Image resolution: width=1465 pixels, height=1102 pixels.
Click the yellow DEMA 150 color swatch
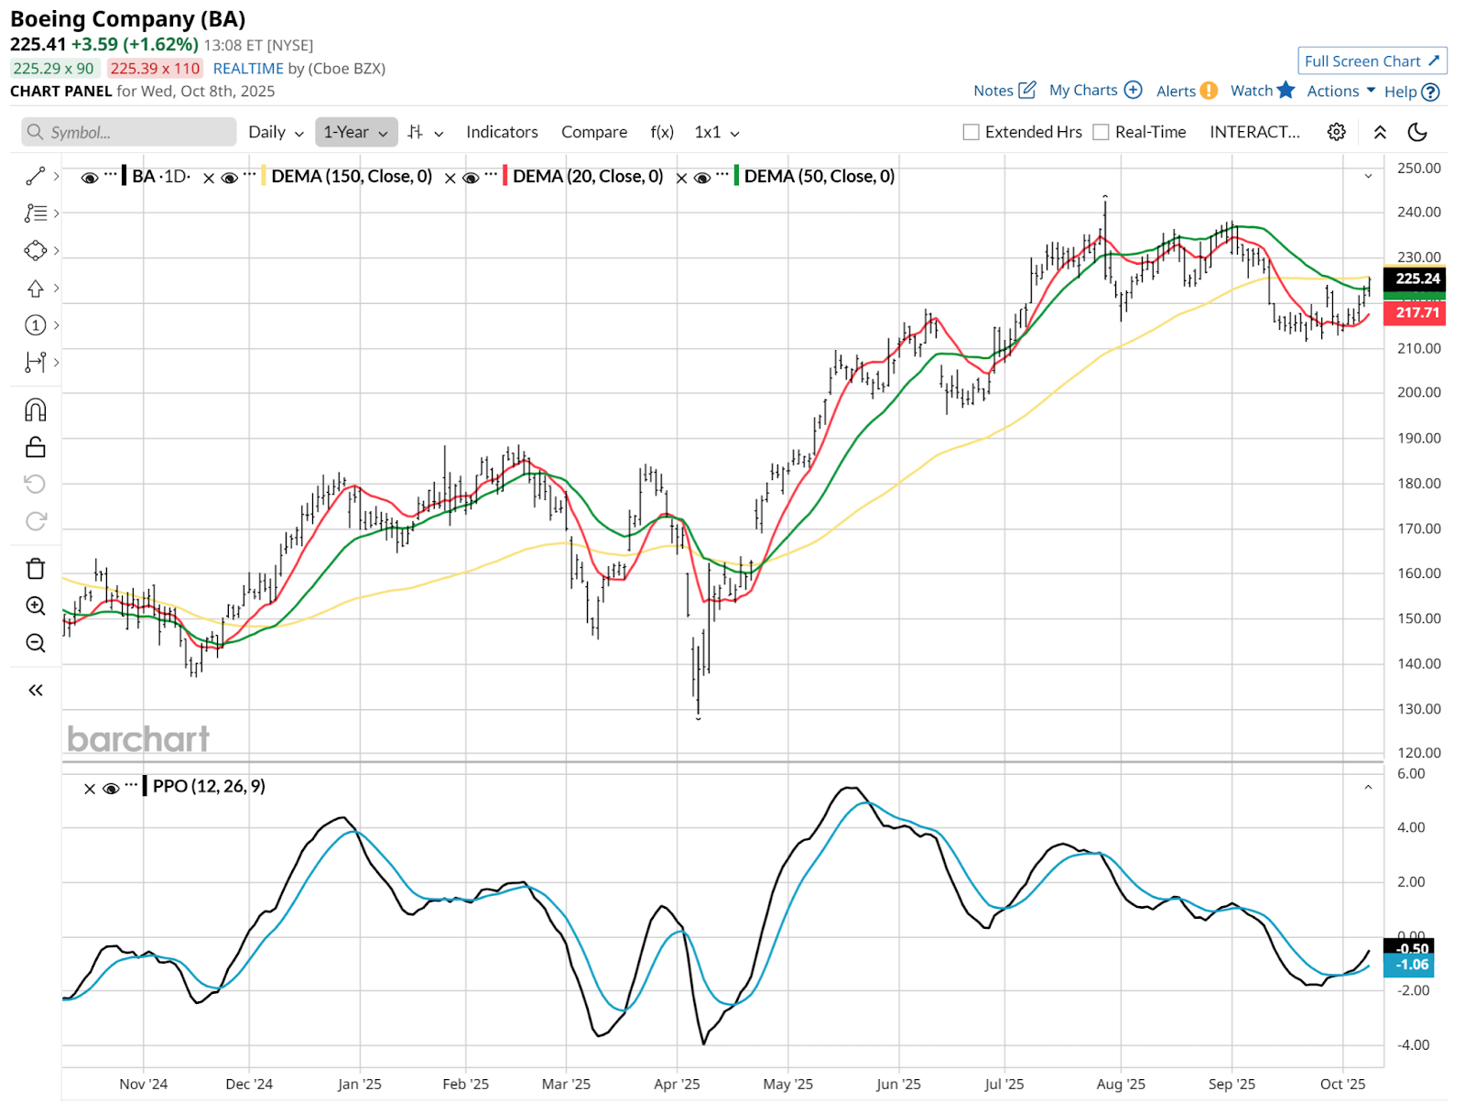(264, 176)
